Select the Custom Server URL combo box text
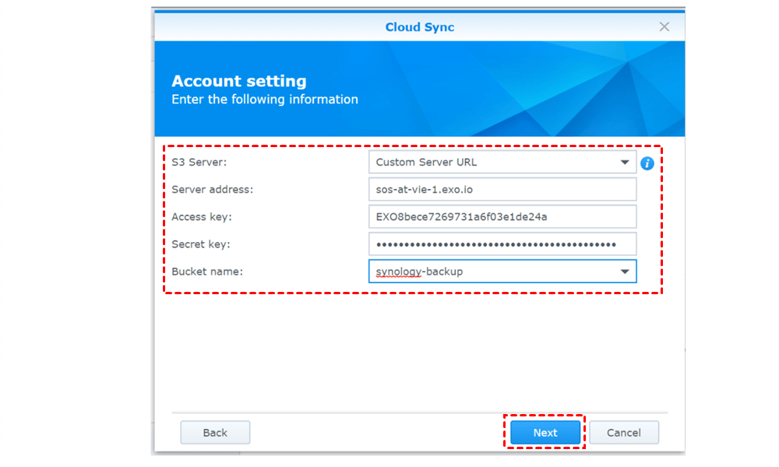Image resolution: width=779 pixels, height=467 pixels. pos(426,163)
